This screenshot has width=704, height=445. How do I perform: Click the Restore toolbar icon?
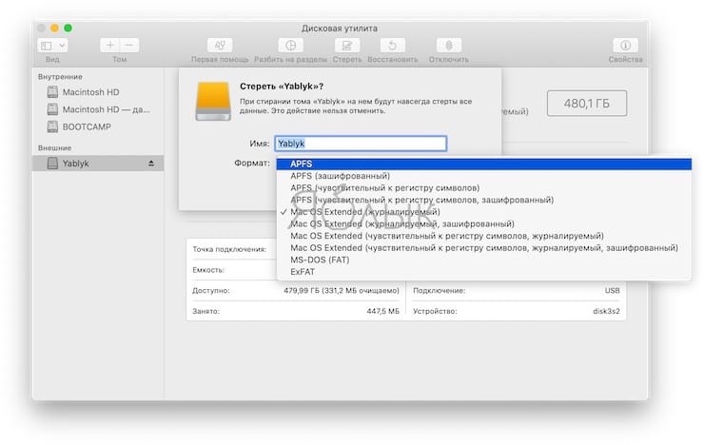click(392, 46)
